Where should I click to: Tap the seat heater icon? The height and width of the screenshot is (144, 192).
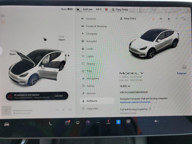(x=50, y=123)
